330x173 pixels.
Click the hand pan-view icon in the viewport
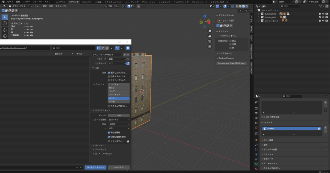click(x=209, y=36)
